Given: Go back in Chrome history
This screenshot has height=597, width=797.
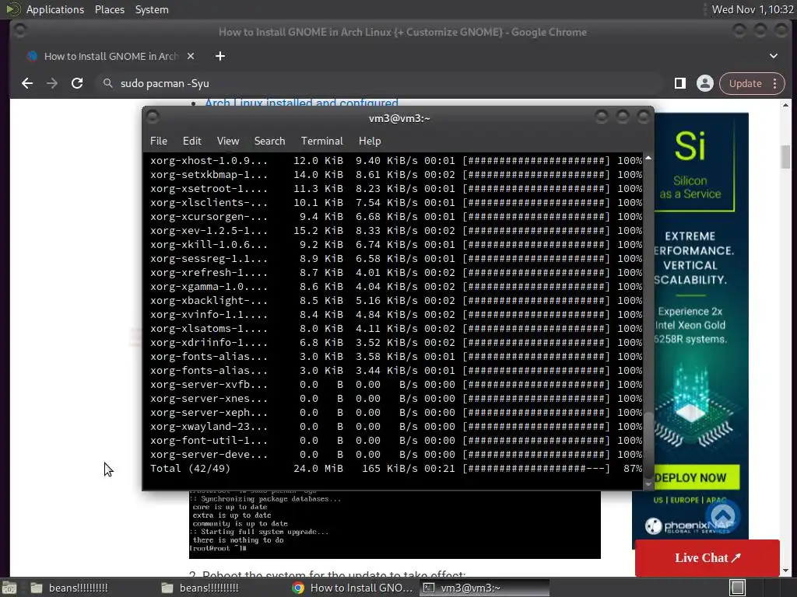Looking at the screenshot, I should pos(27,83).
